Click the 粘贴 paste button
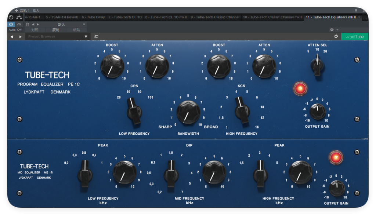Viewport: 376px width, 215px height. pyautogui.click(x=76, y=30)
